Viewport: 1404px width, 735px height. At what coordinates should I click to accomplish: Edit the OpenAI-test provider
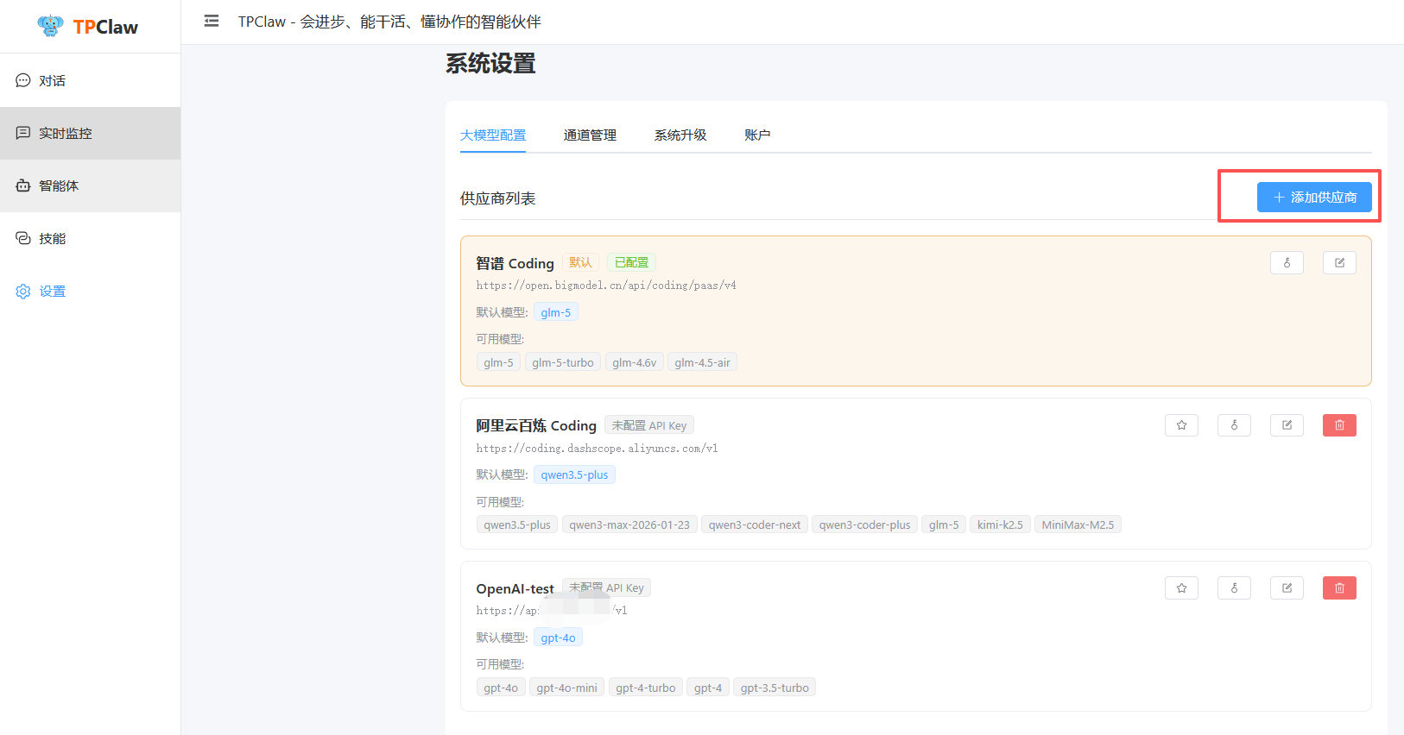tap(1287, 588)
